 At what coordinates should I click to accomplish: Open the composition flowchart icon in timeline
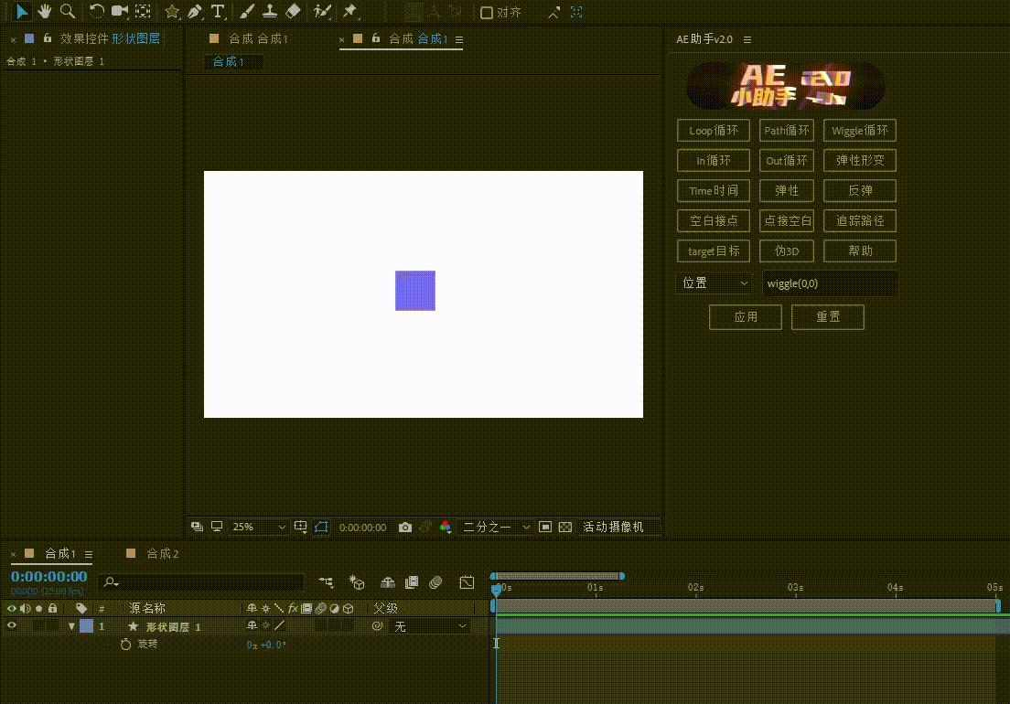pyautogui.click(x=326, y=582)
